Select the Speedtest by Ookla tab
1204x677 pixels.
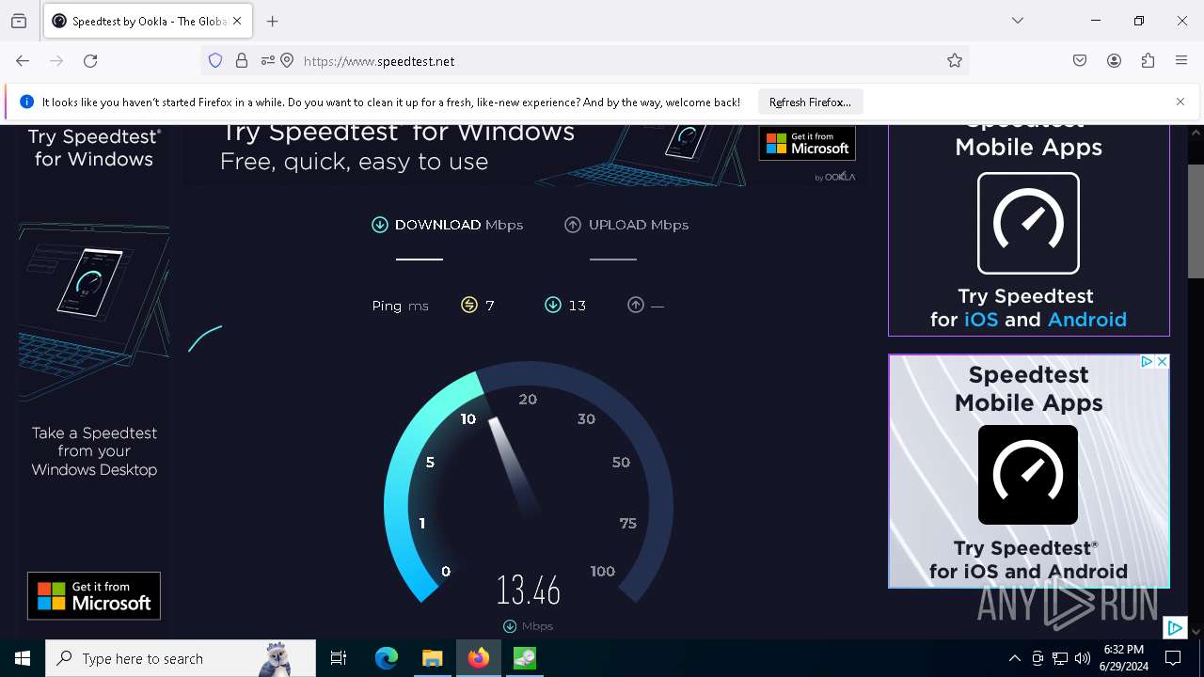tap(147, 21)
